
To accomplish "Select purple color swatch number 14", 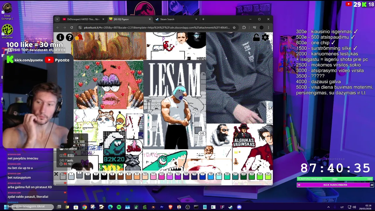I will (178, 176).
